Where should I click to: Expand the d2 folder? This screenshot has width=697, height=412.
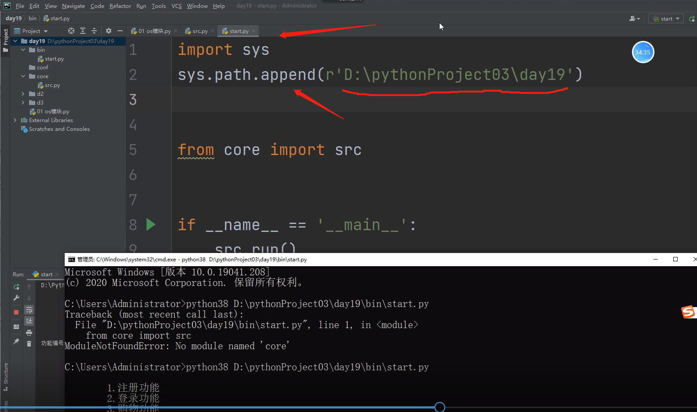[23, 94]
